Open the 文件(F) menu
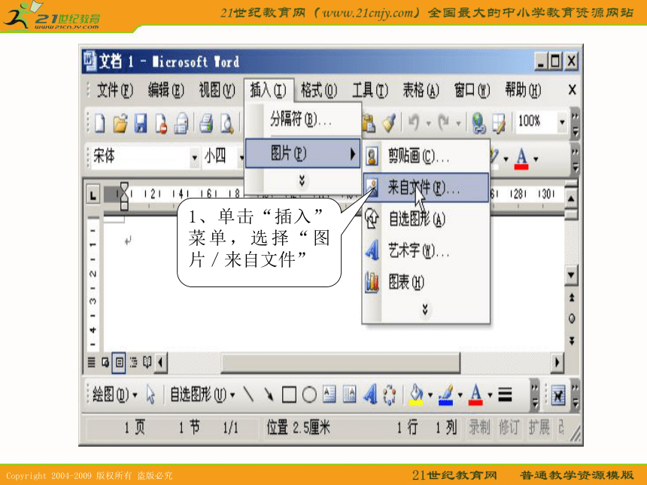This screenshot has width=647, height=485. pyautogui.click(x=114, y=90)
